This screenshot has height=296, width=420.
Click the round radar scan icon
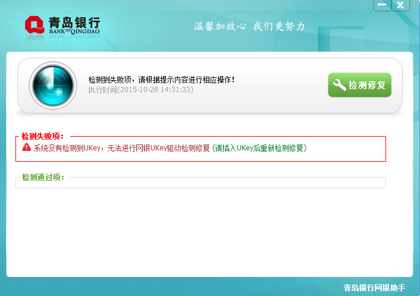53,85
